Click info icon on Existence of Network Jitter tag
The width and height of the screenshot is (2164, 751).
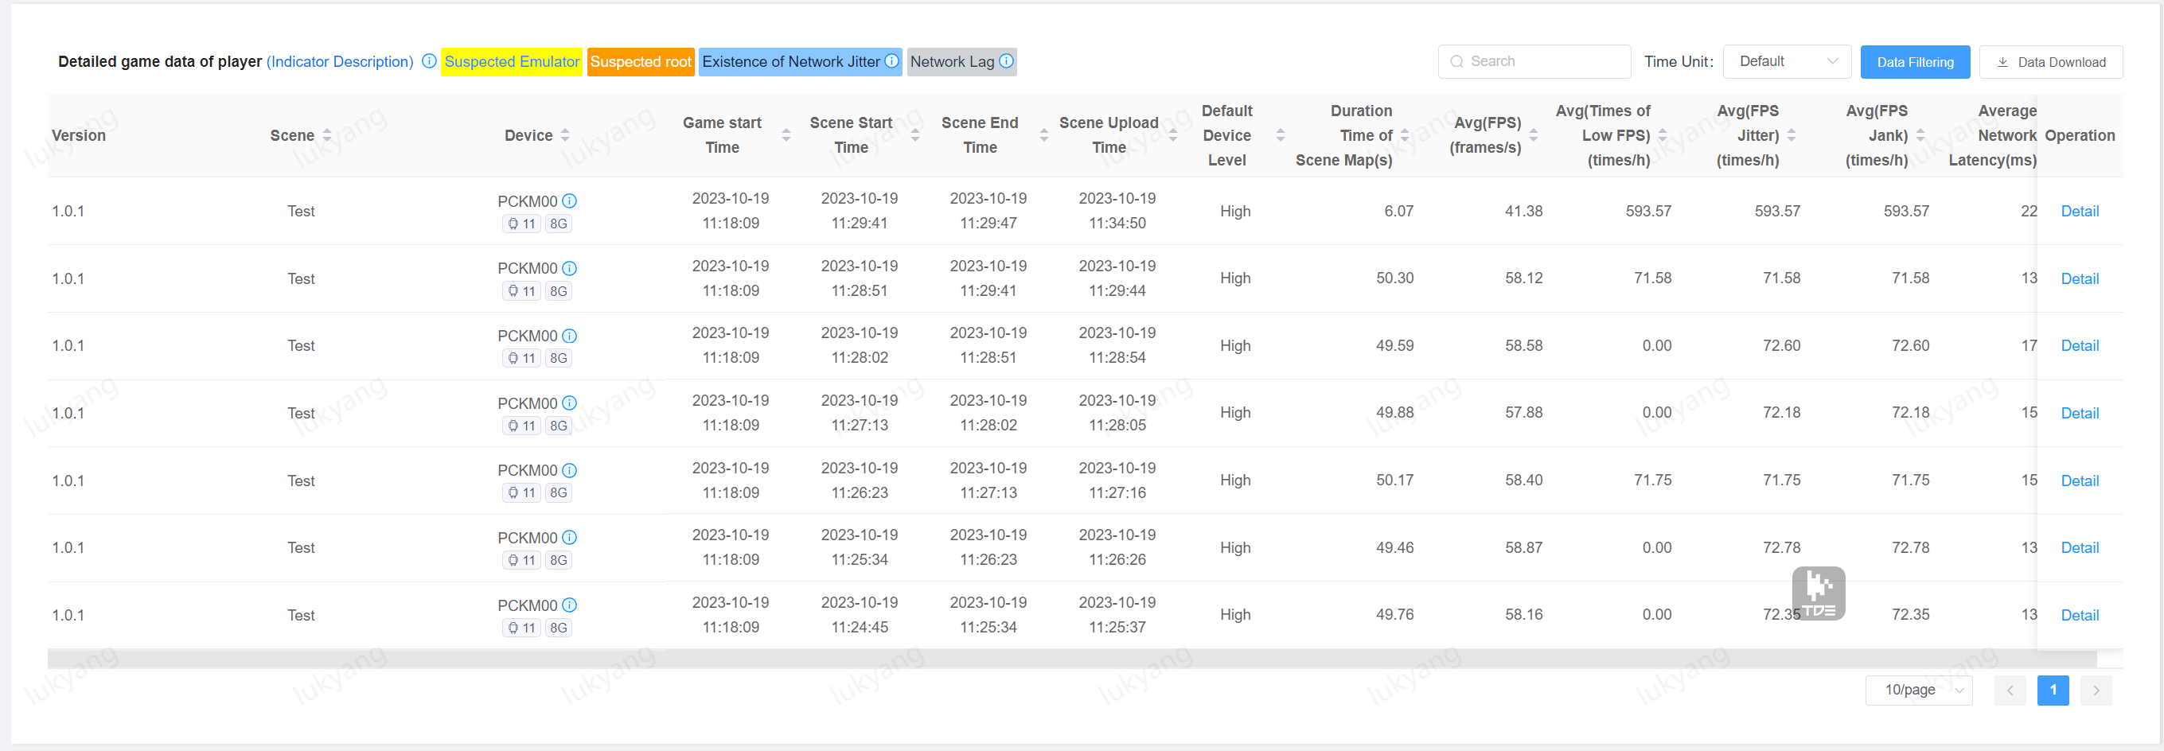[x=891, y=61]
